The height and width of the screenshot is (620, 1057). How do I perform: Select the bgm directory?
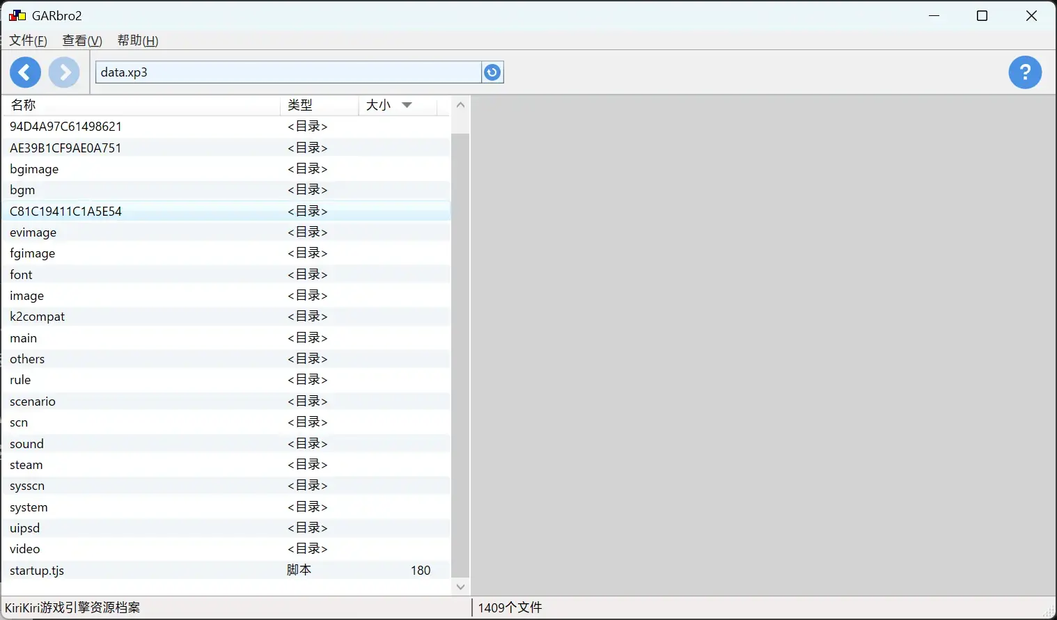pos(226,190)
